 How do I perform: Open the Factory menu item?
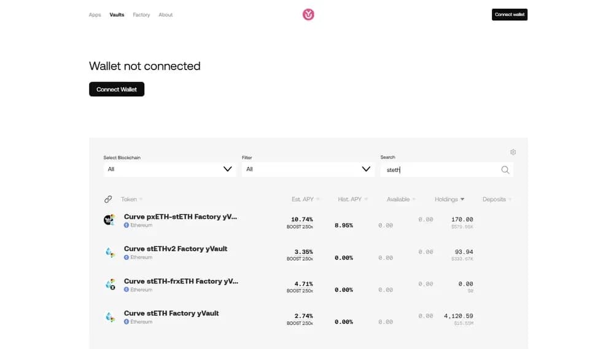point(141,15)
